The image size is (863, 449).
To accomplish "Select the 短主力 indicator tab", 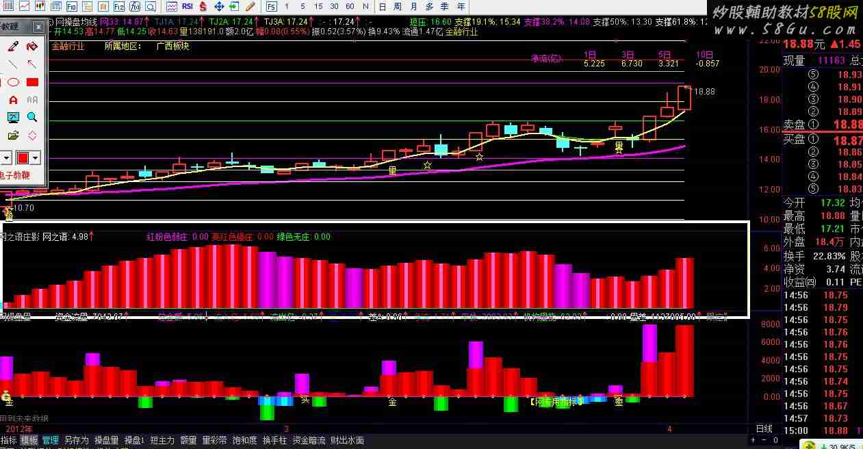I will coord(163,440).
